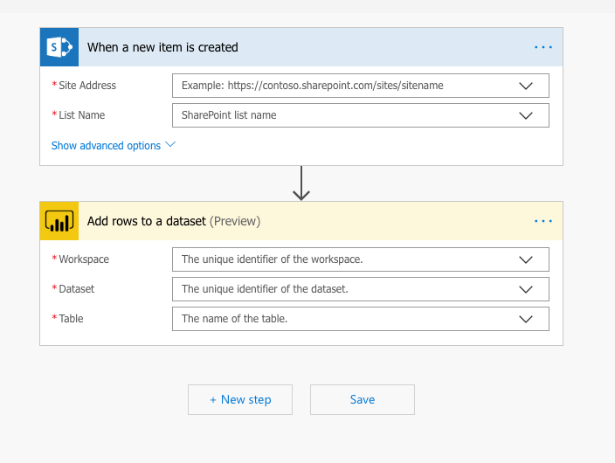Click the Power BI icon on action card
615x463 pixels.
point(59,222)
